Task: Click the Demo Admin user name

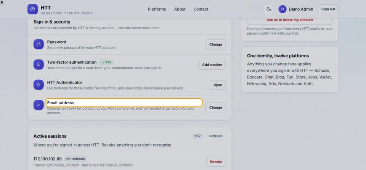Action: tap(301, 9)
